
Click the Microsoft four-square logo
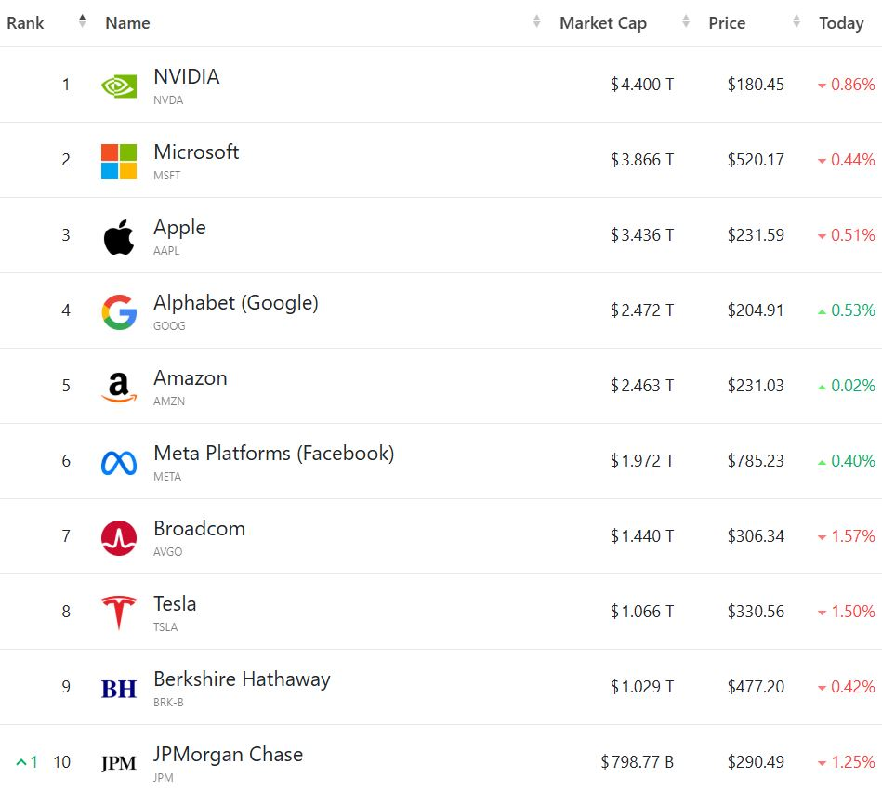[x=119, y=162]
